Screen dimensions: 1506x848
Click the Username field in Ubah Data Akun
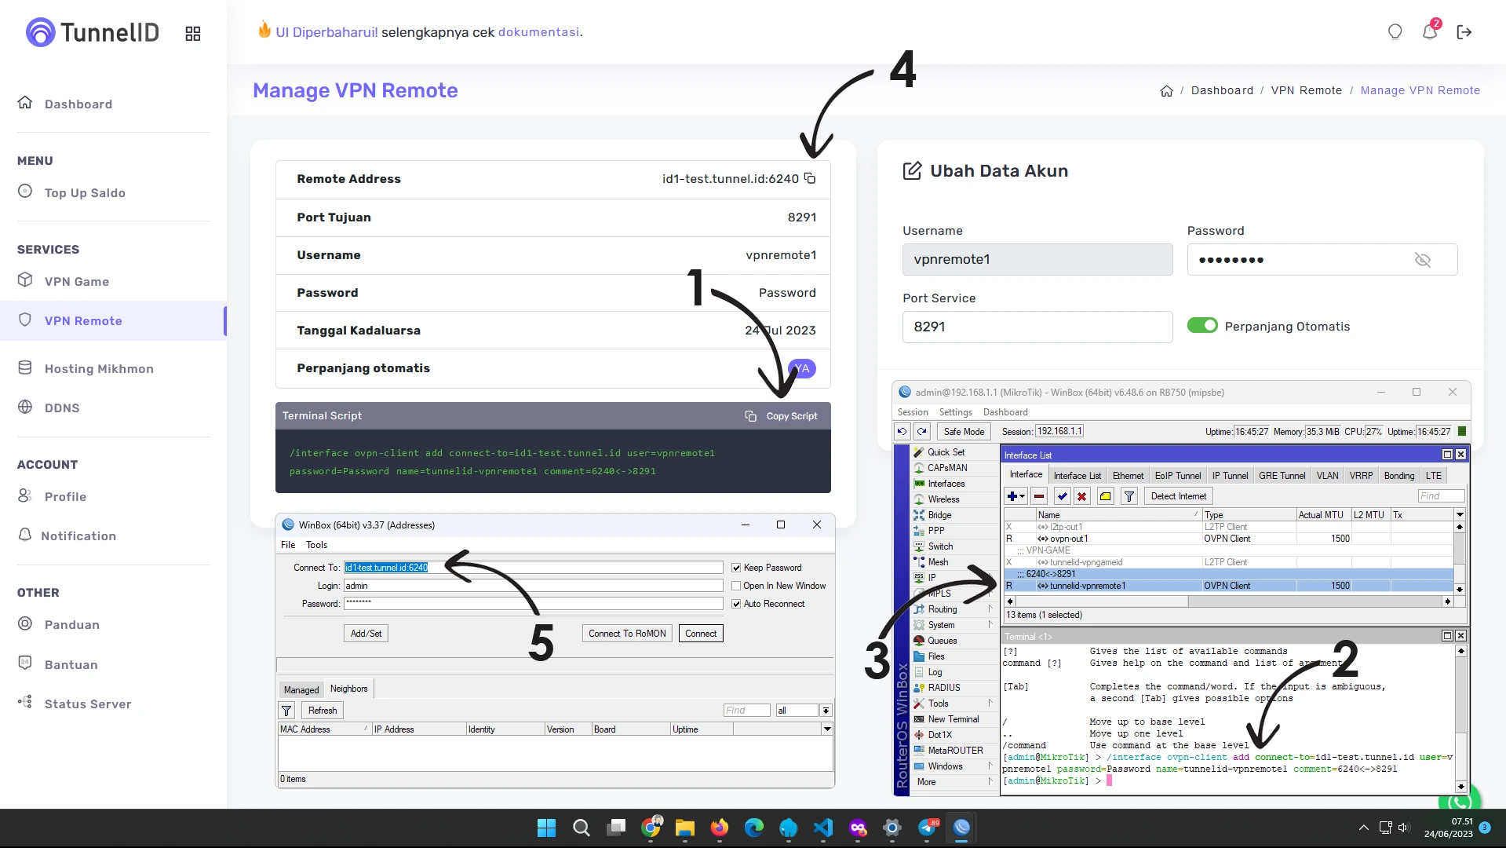pyautogui.click(x=1037, y=259)
